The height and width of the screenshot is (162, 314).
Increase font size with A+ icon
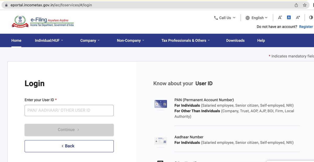[298, 17]
